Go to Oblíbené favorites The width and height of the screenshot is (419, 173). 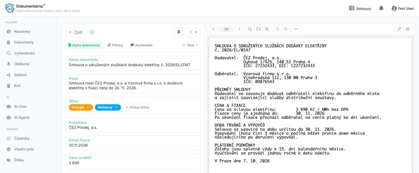click(x=22, y=64)
